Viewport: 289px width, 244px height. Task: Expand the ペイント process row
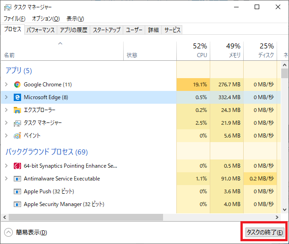[x=6, y=136]
